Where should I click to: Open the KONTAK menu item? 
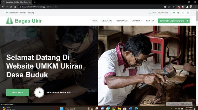[150, 21]
